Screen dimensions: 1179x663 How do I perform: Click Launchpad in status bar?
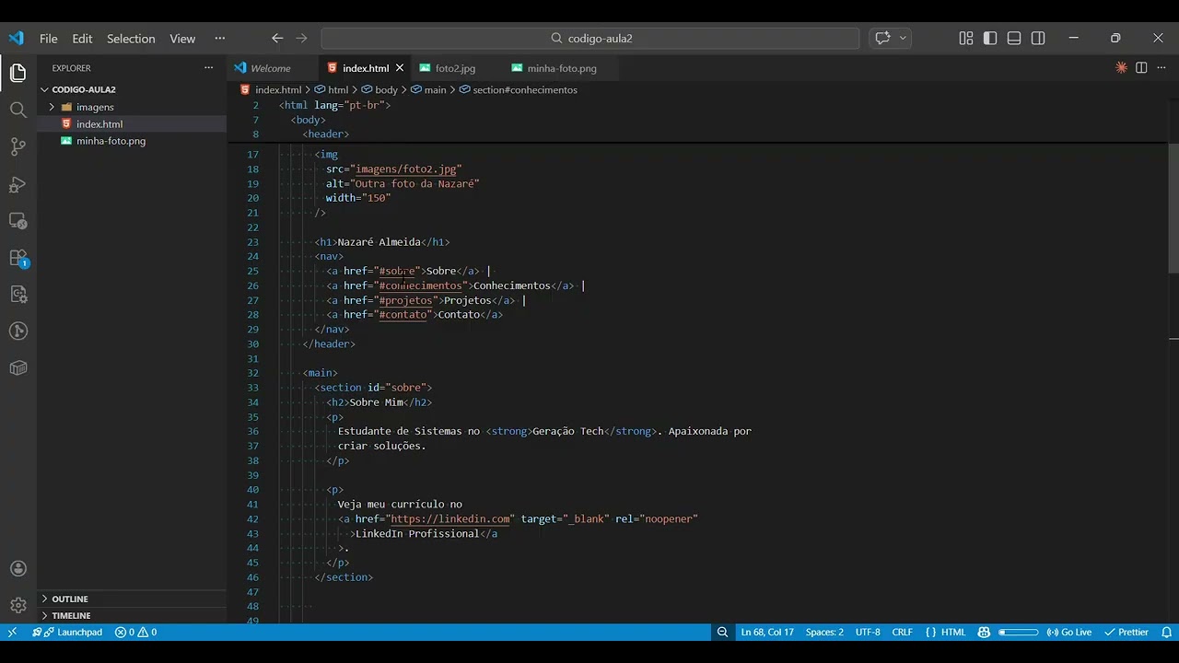67,632
